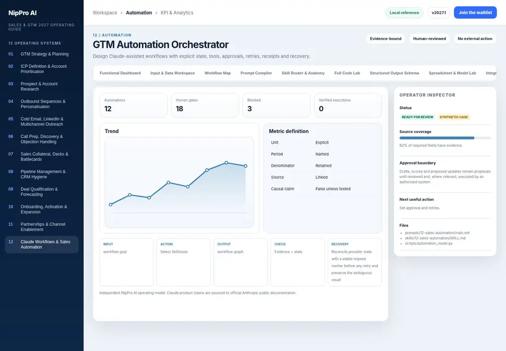The height and width of the screenshot is (351, 506).
Task: Open the Full Code Lab tab
Action: click(347, 73)
